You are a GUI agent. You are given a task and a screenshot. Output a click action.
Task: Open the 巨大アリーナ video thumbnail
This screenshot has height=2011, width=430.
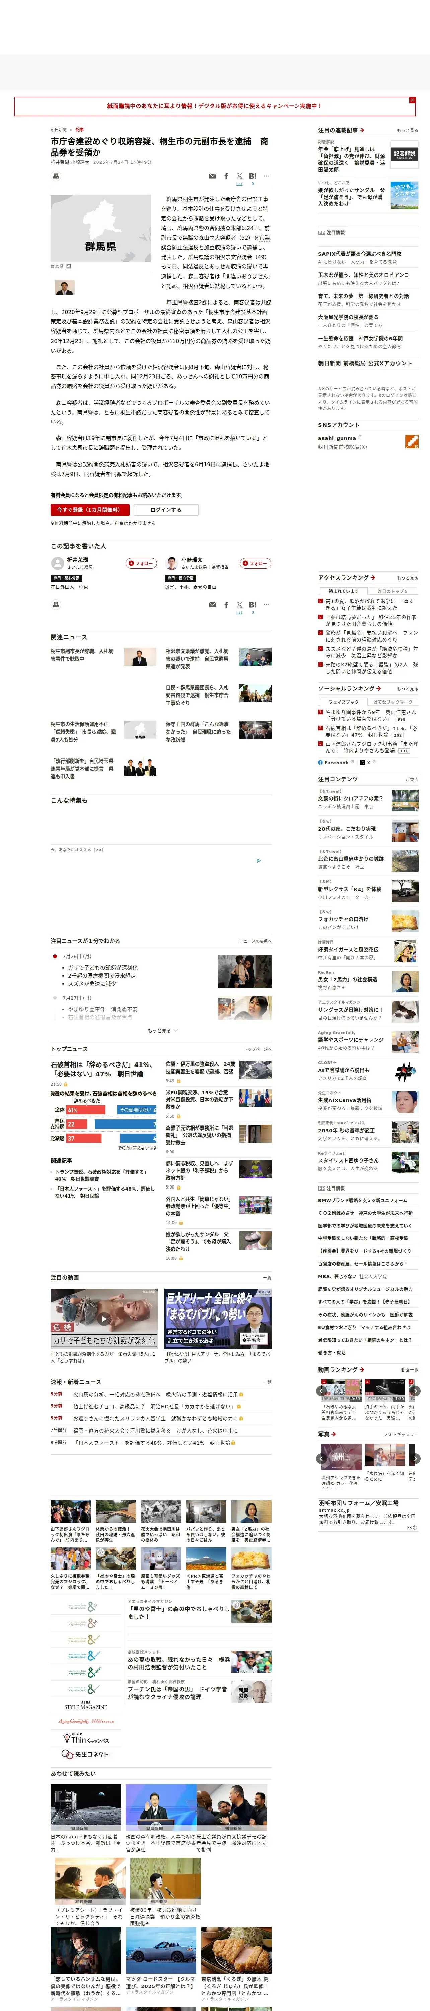218,1319
